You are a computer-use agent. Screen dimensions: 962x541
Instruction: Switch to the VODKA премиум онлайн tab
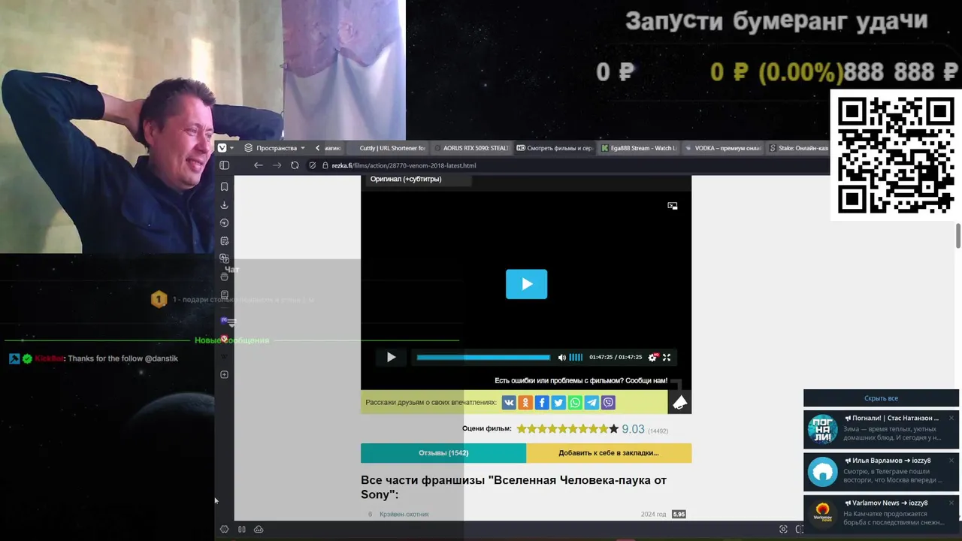coord(723,148)
